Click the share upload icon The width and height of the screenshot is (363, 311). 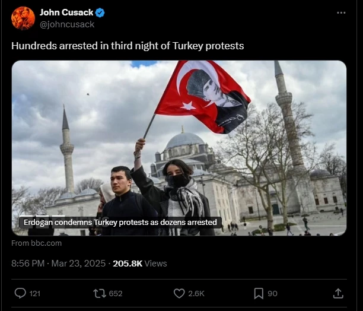click(338, 293)
